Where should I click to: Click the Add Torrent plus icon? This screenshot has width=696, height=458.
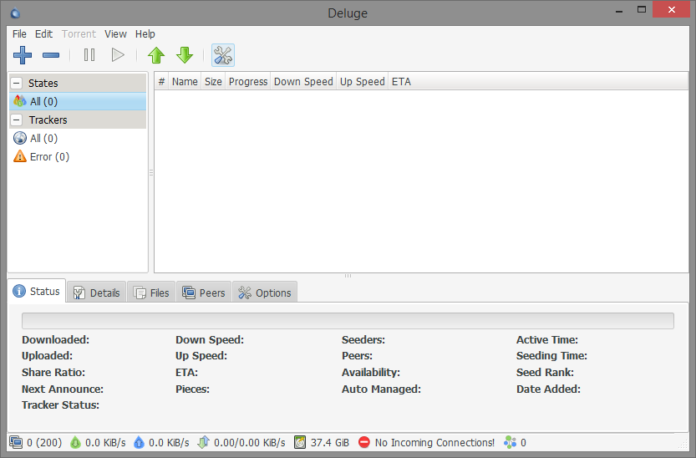point(23,55)
